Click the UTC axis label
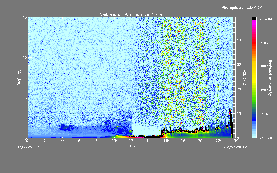 pyautogui.click(x=132, y=146)
